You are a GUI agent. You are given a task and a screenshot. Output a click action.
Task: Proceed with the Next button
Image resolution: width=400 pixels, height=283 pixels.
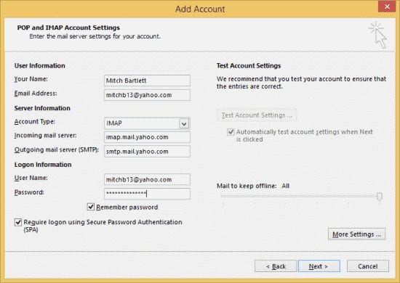click(x=319, y=266)
